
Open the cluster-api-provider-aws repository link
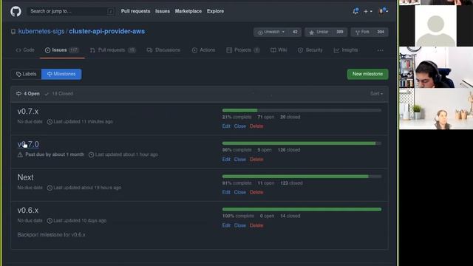coord(106,31)
